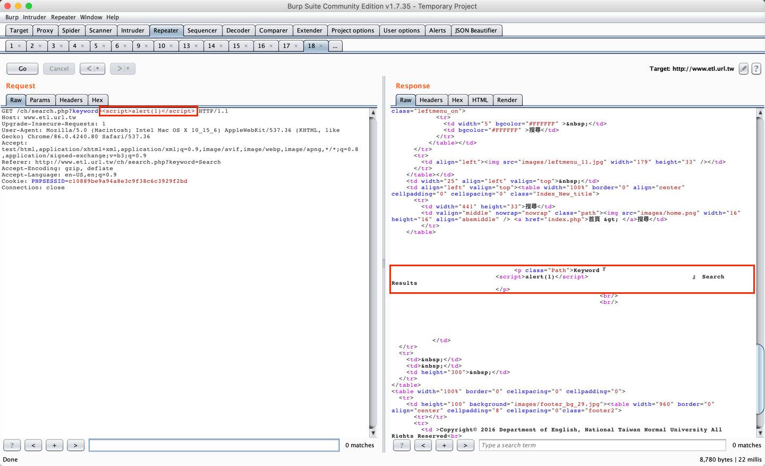Image resolution: width=765 pixels, height=466 pixels.
Task: Switch to the Proxy tool tab
Action: 45,30
